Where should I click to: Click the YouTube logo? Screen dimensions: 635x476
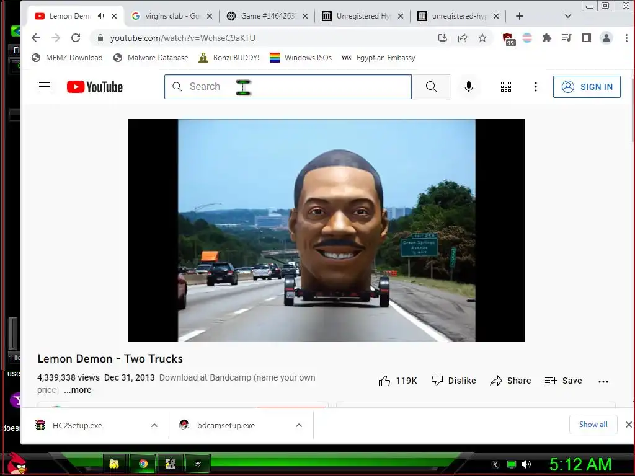pyautogui.click(x=95, y=87)
